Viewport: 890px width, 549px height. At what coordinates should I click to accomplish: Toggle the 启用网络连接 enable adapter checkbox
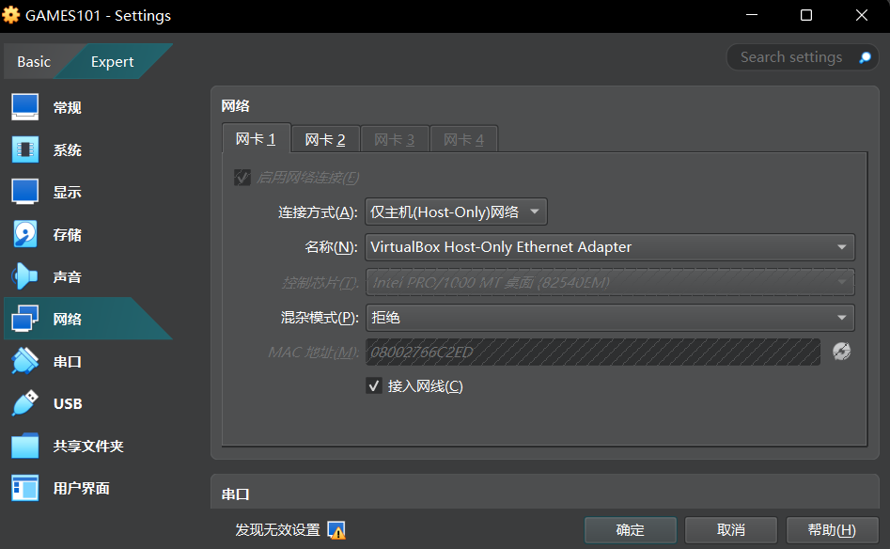click(242, 178)
